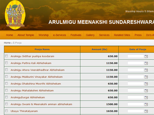The width and height of the screenshot is (154, 115).
Task: Open calendar icon for Mukkurini Vinayakar Abhishekam
Action: tap(146, 77)
